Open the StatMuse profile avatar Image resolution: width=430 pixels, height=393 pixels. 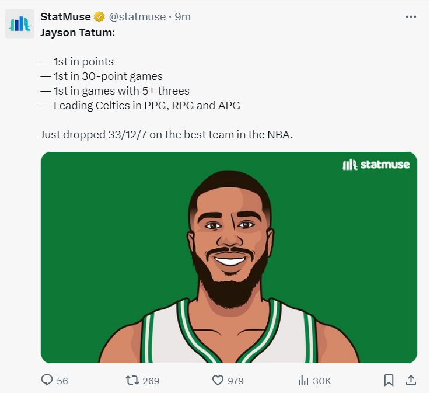pyautogui.click(x=20, y=24)
